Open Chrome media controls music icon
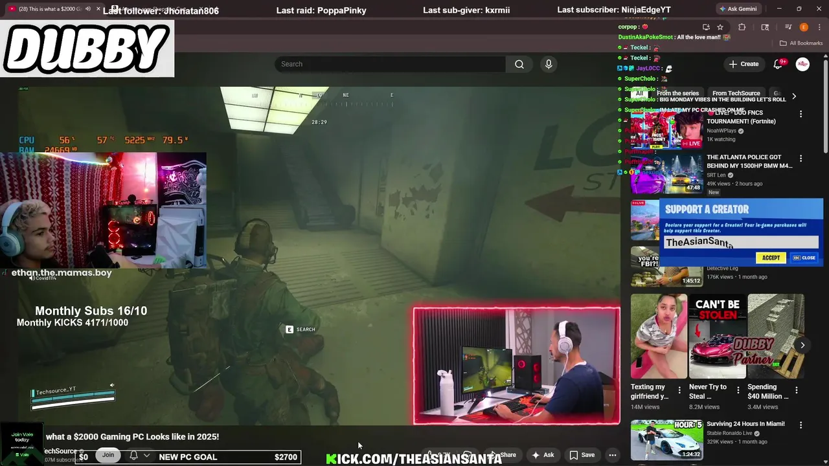 (788, 27)
